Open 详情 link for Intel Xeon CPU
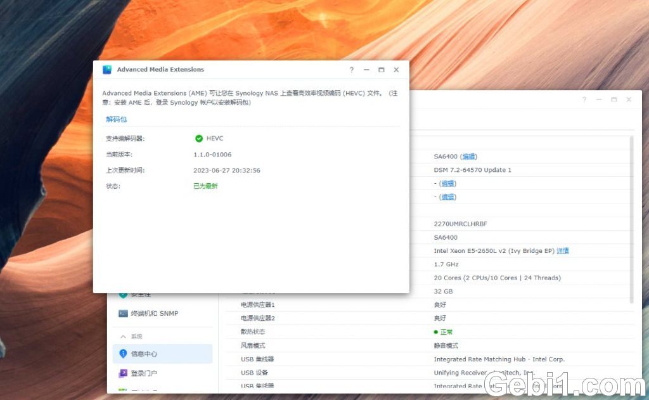 [x=563, y=250]
